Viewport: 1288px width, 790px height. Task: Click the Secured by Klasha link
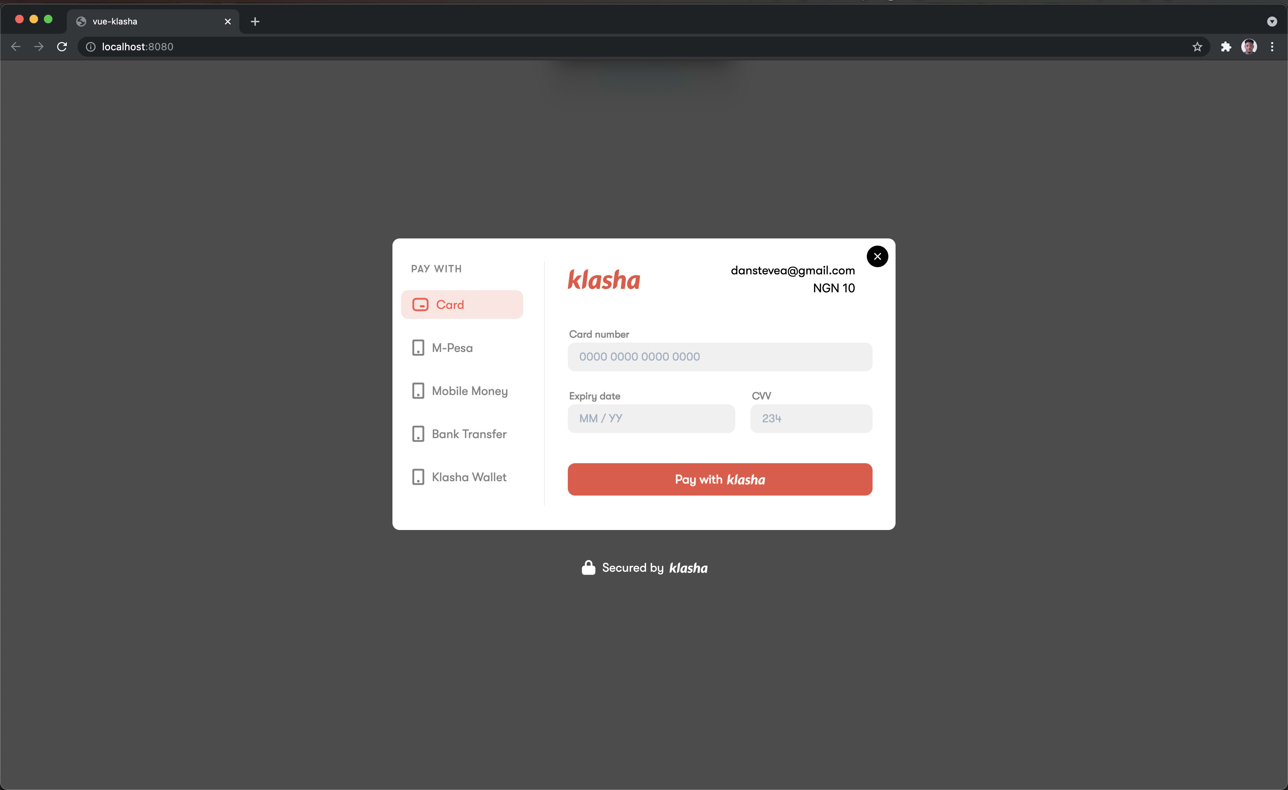tap(644, 567)
